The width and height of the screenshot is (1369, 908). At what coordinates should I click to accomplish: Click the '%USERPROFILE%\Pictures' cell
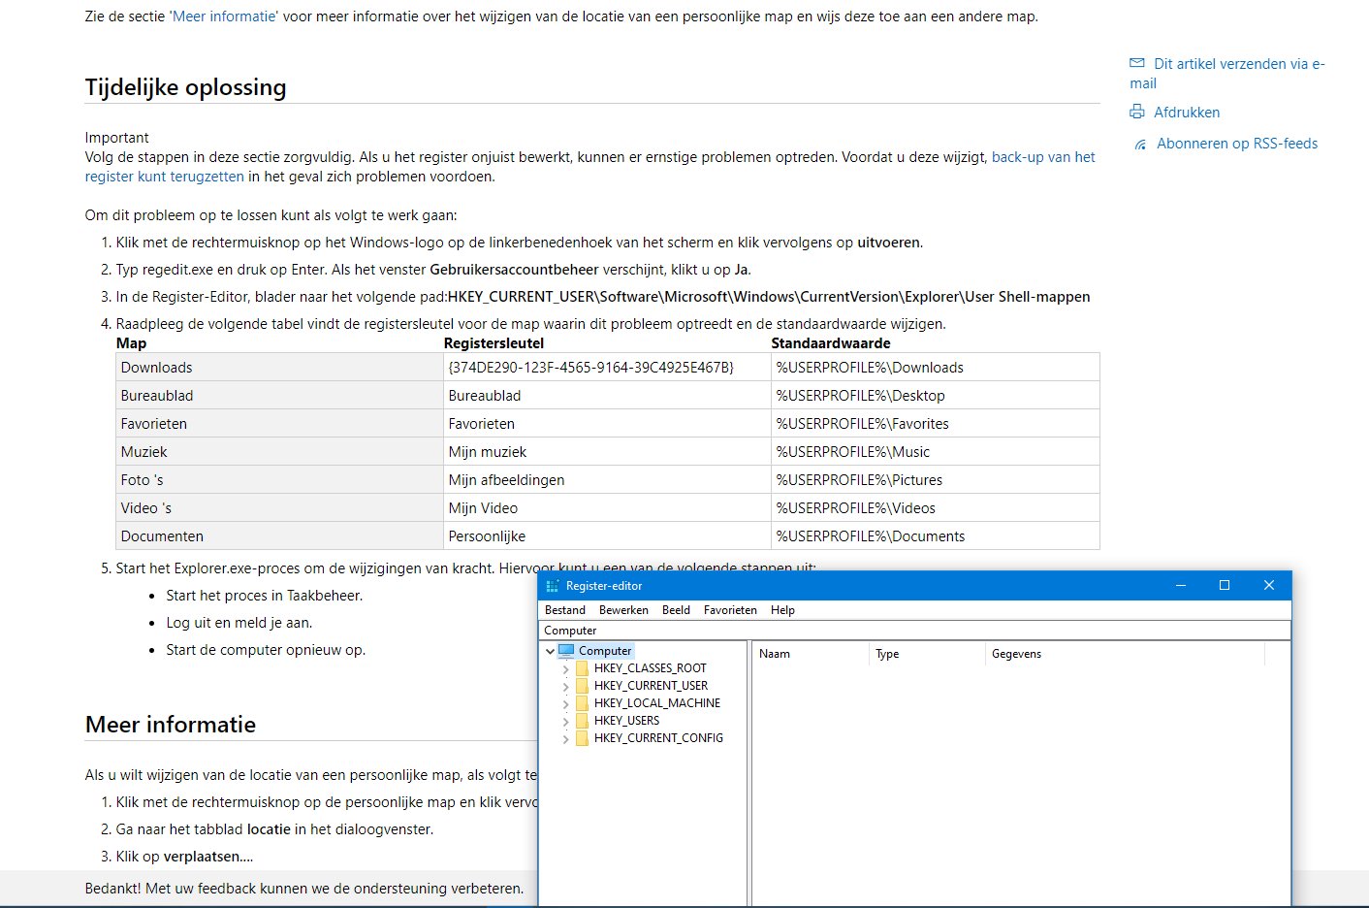936,480
